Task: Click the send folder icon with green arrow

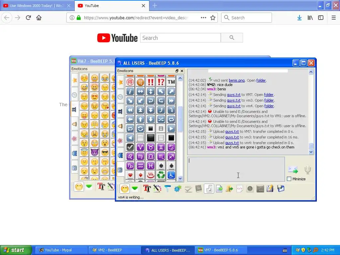Action: (x=229, y=189)
